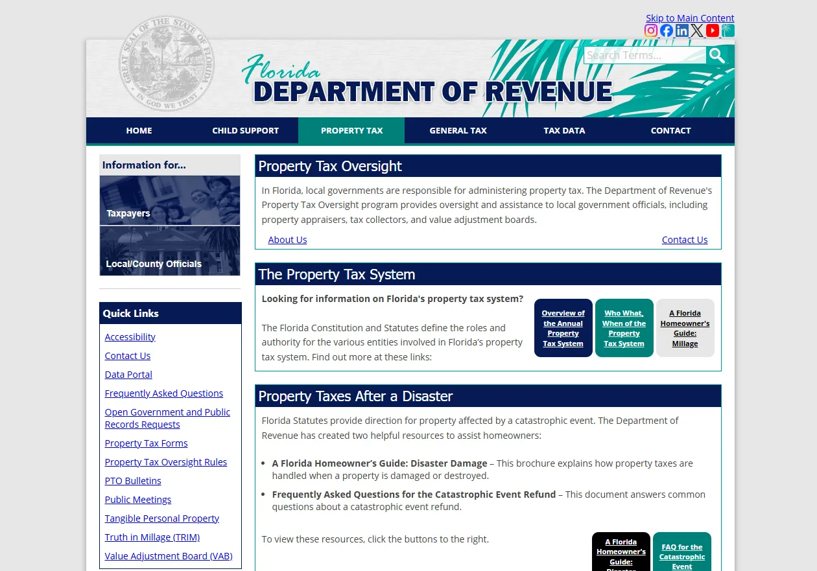The image size is (817, 571).
Task: Open Homeowner's Guide: Disaster black button
Action: [621, 552]
